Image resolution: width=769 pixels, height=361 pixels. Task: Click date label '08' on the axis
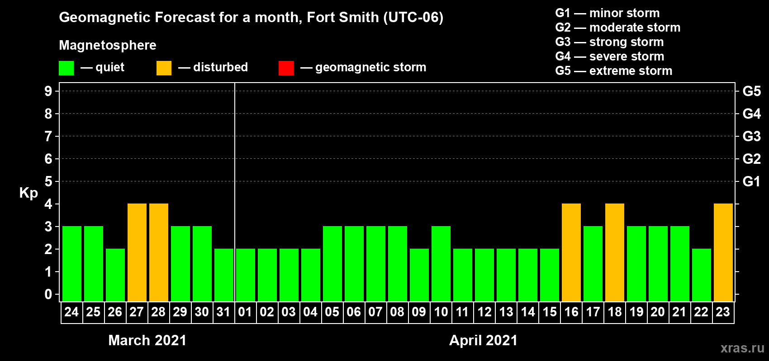pyautogui.click(x=397, y=312)
